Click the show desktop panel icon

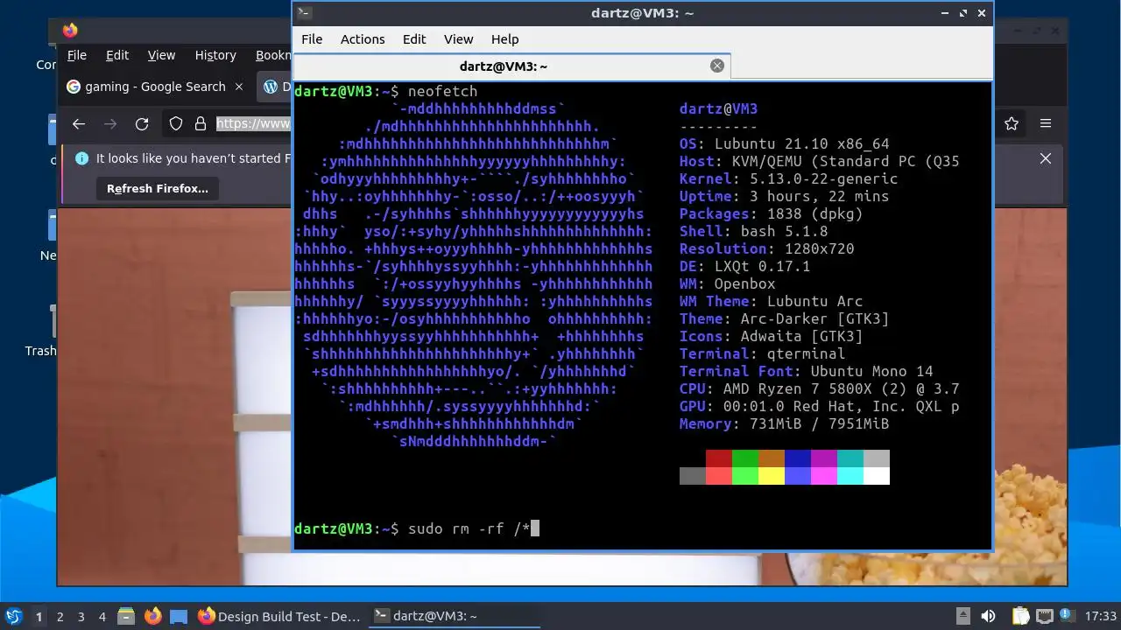179,616
